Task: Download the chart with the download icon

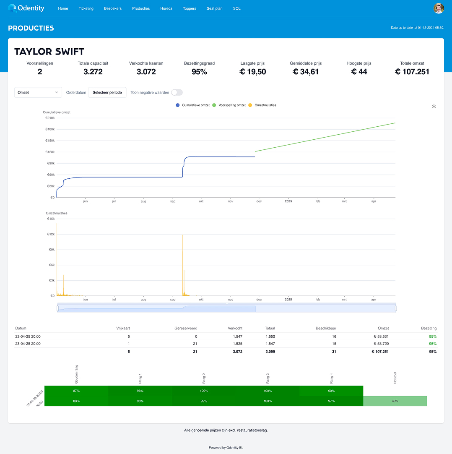Action: tap(434, 106)
